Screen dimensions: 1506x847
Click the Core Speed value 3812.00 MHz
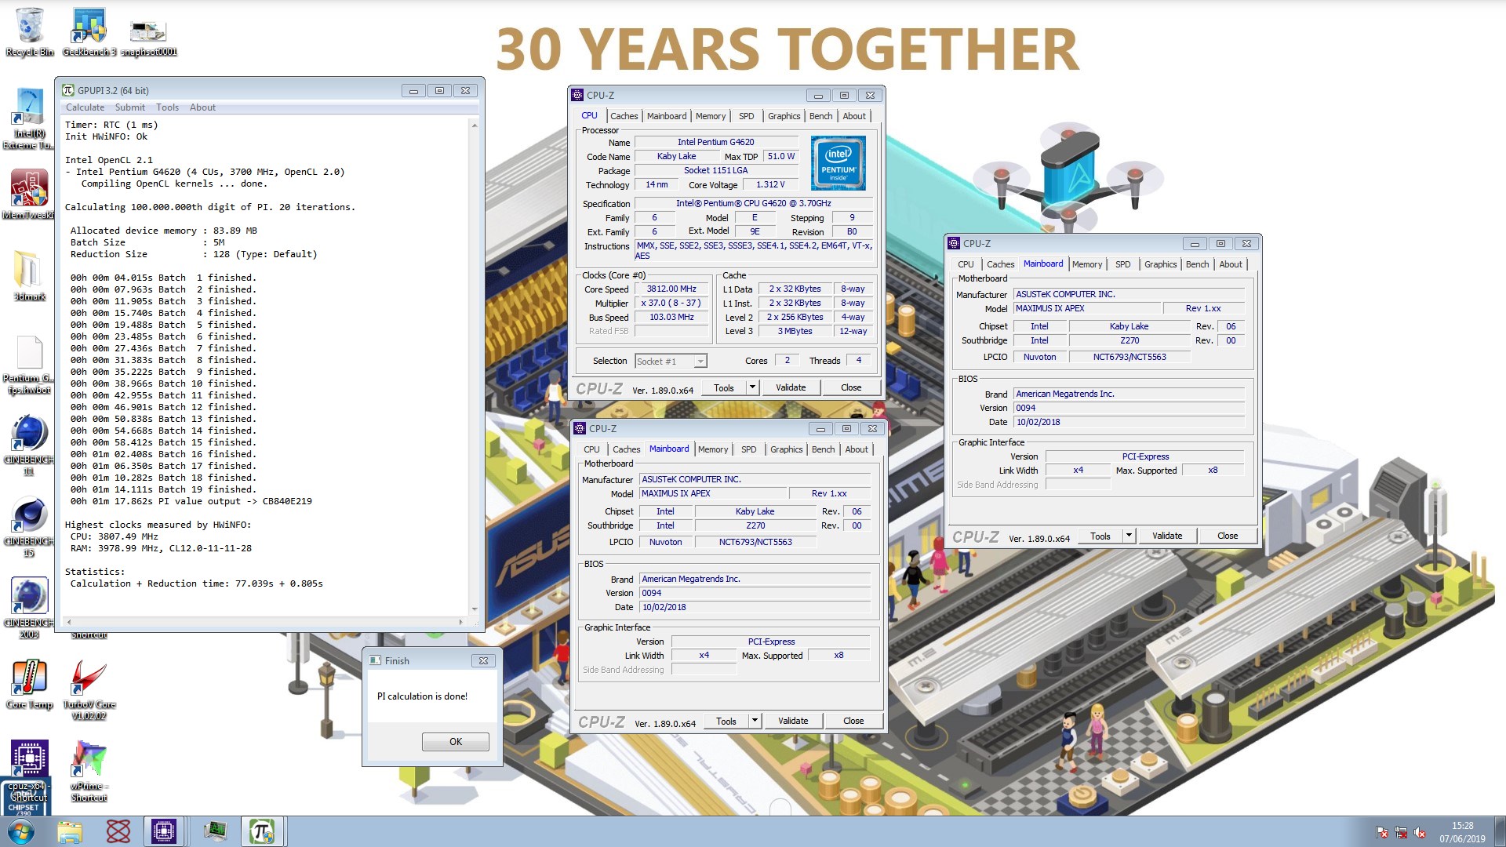pos(671,289)
